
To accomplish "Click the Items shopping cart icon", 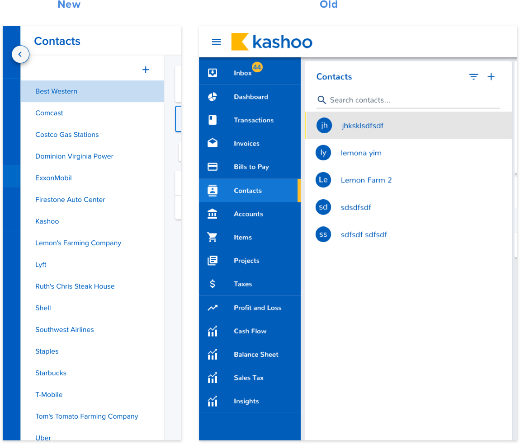I will click(x=213, y=237).
